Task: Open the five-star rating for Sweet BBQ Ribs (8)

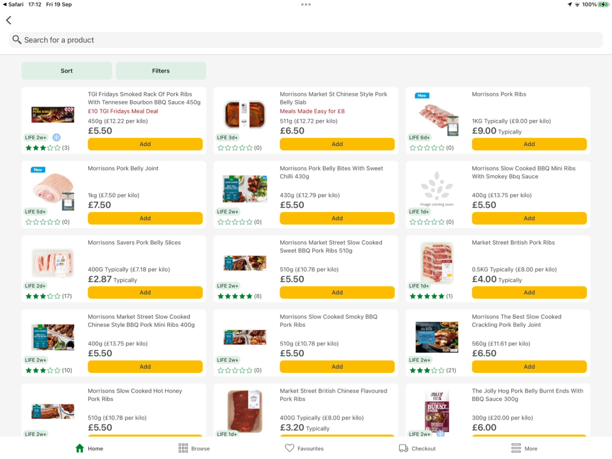Action: [239, 296]
